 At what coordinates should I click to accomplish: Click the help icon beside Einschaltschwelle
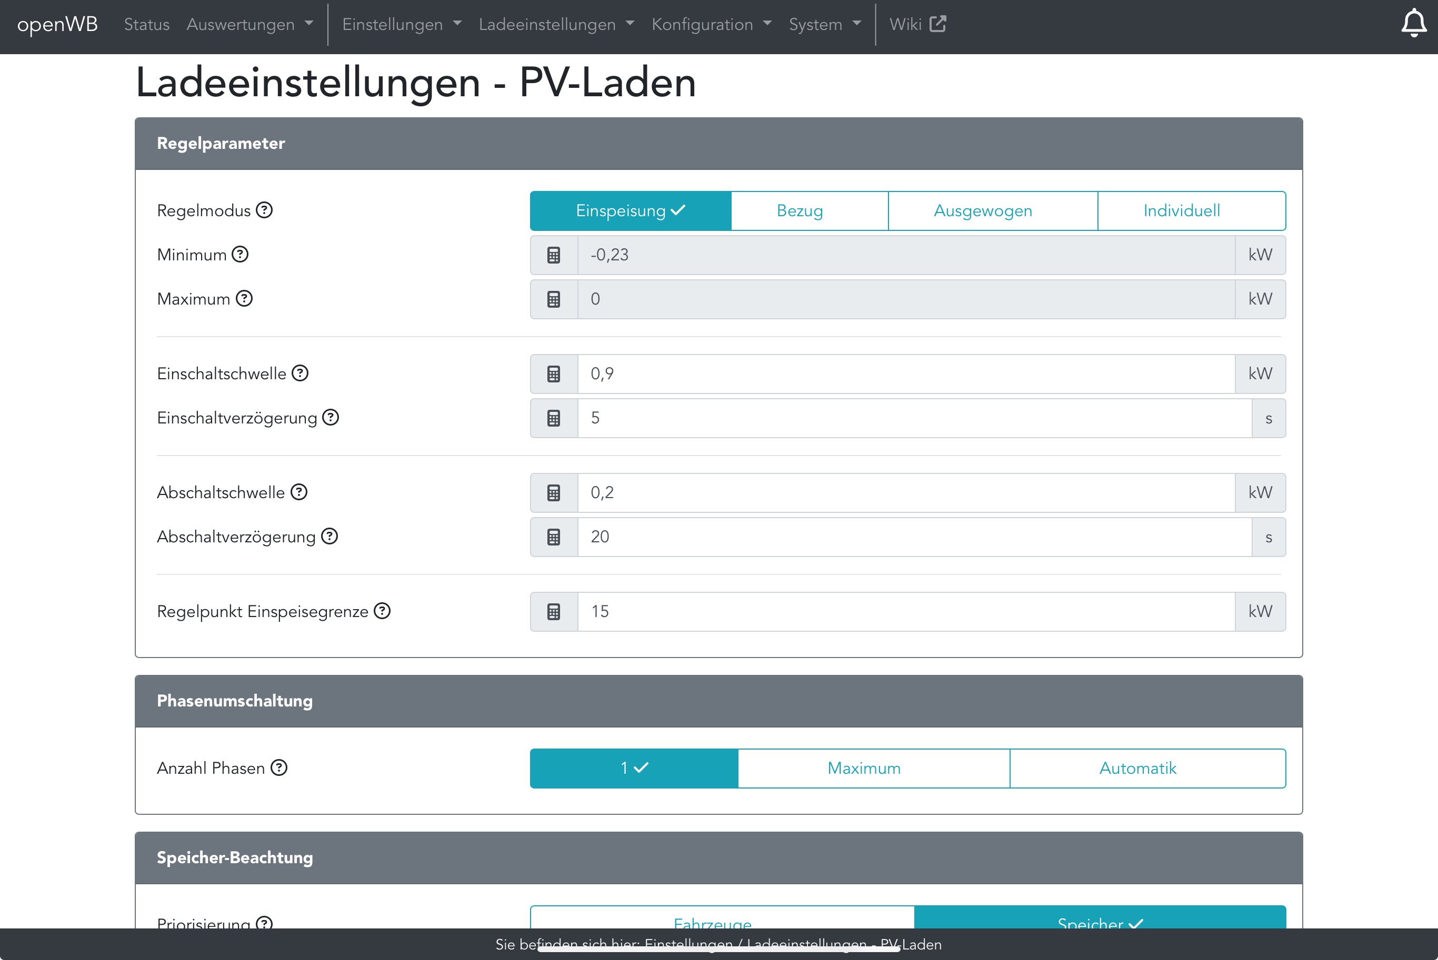tap(299, 373)
